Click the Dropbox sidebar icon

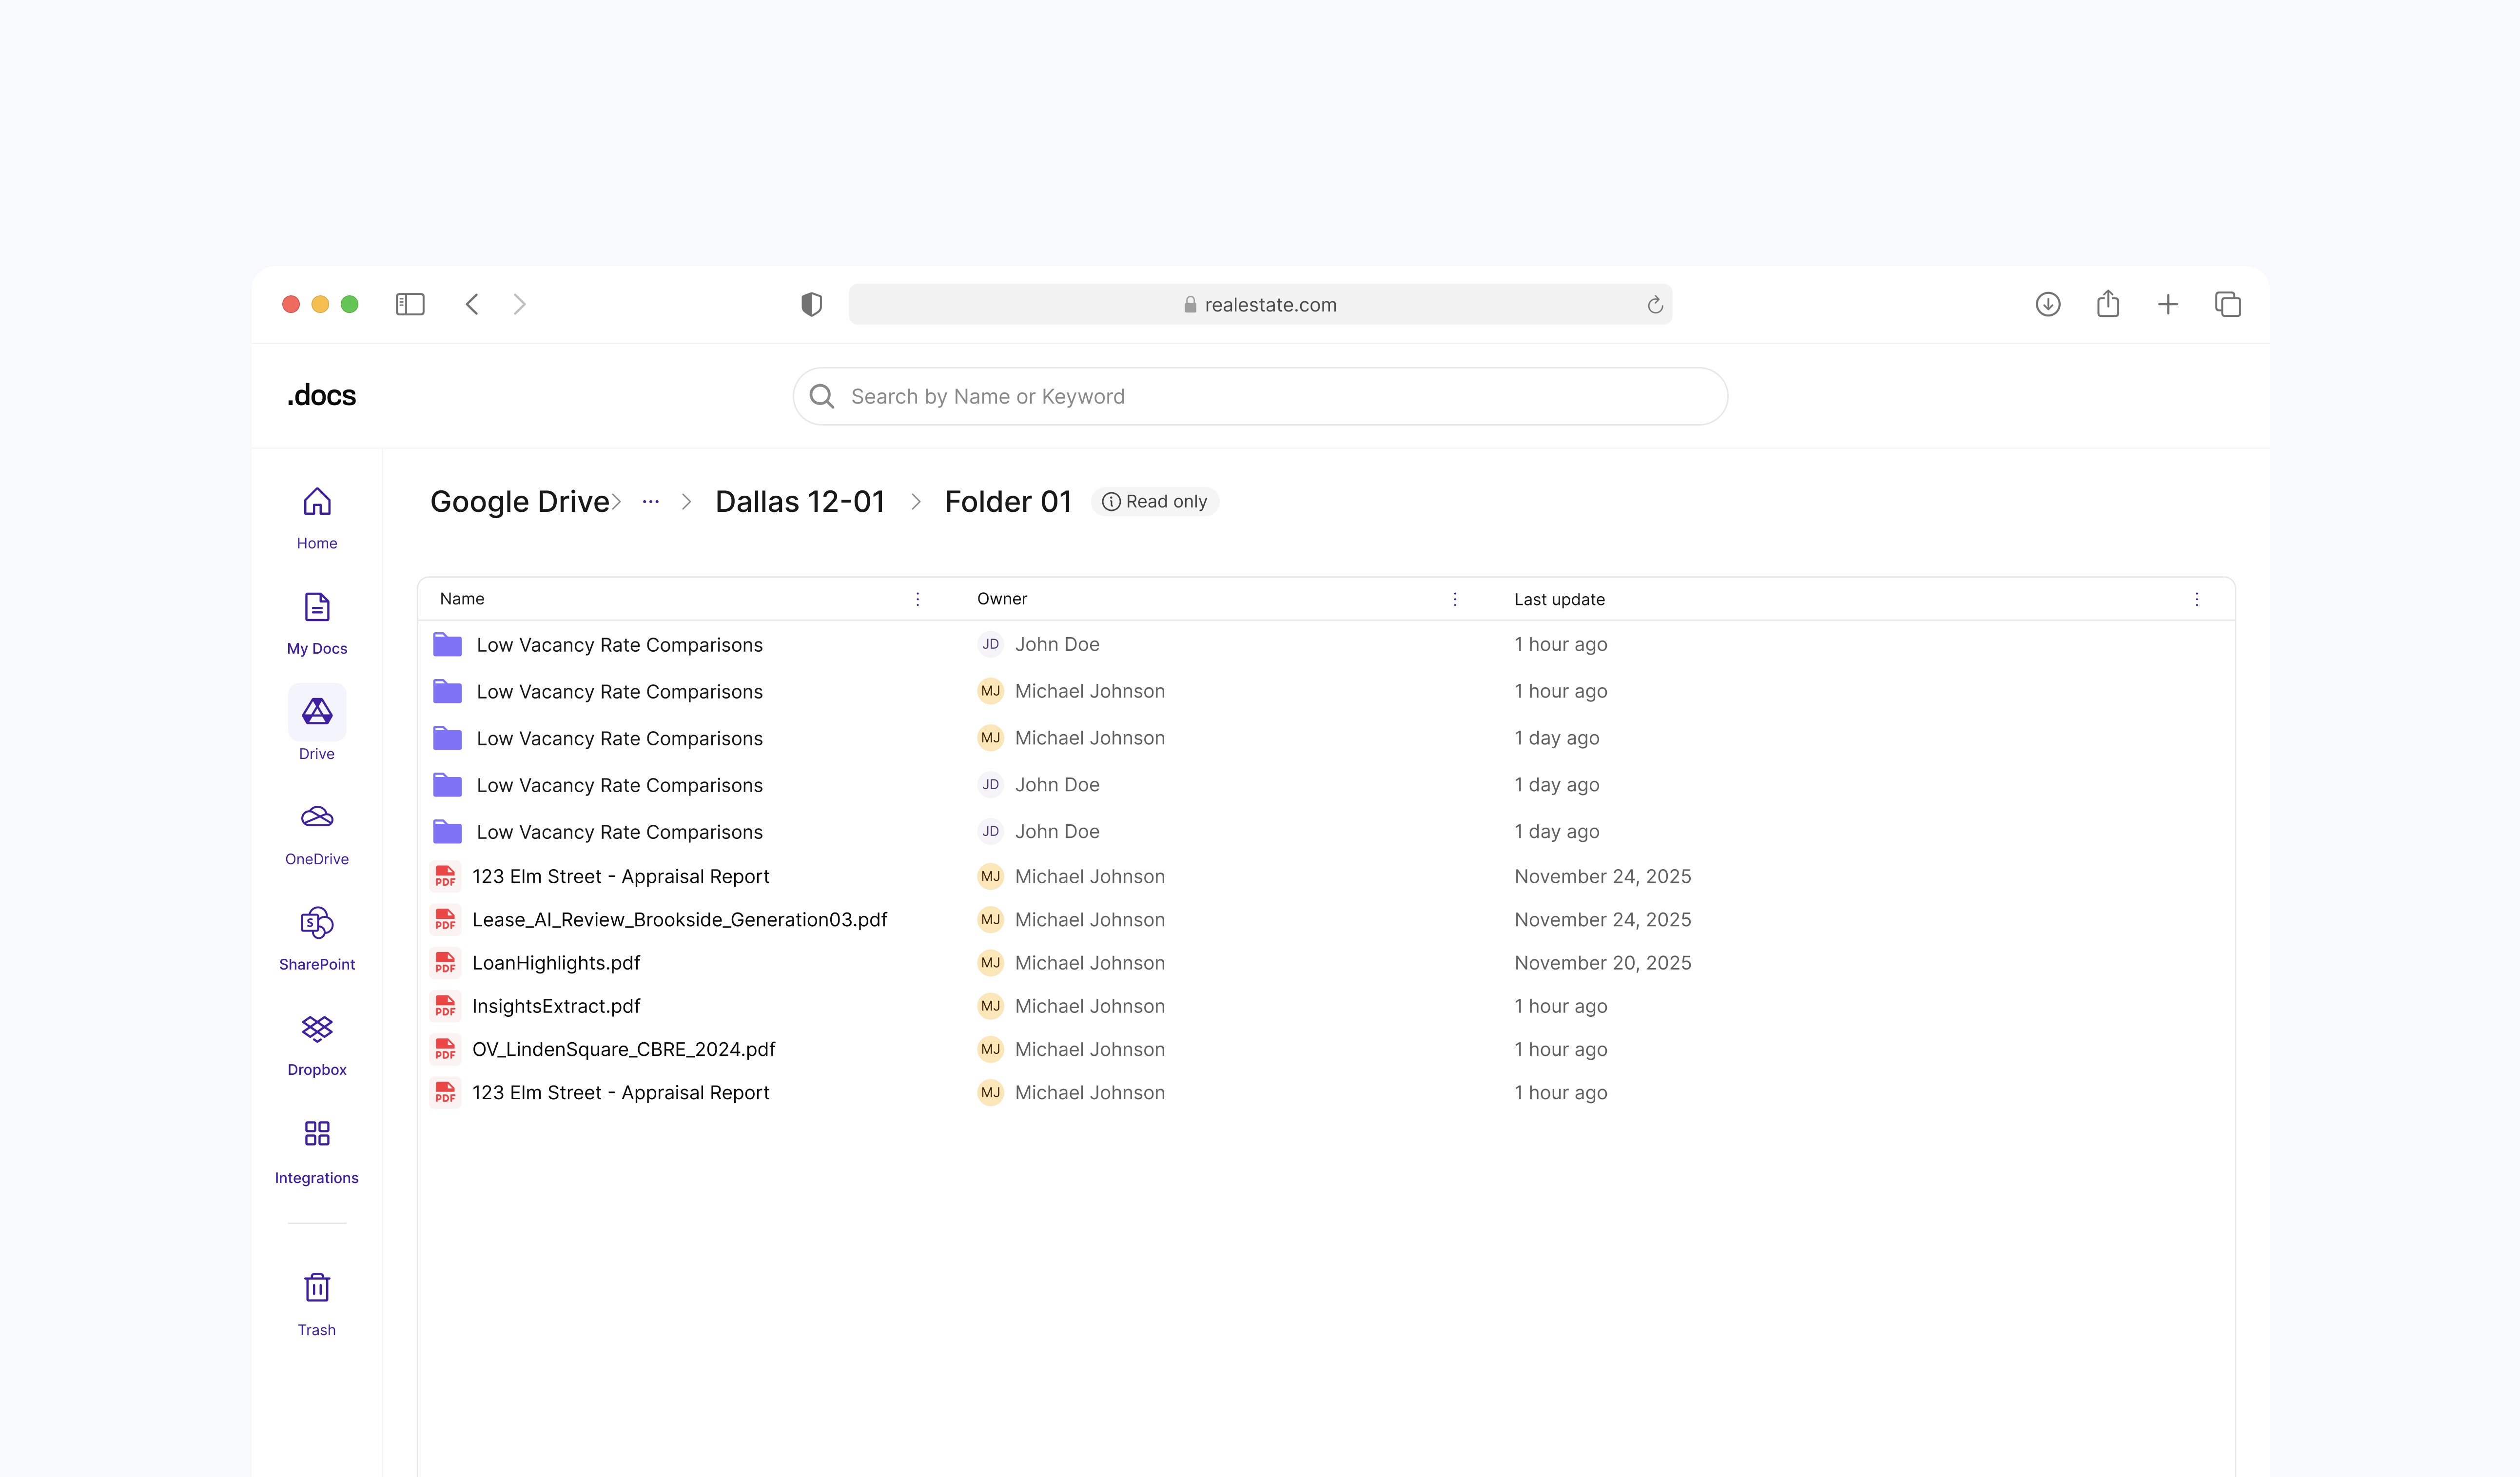[317, 1028]
